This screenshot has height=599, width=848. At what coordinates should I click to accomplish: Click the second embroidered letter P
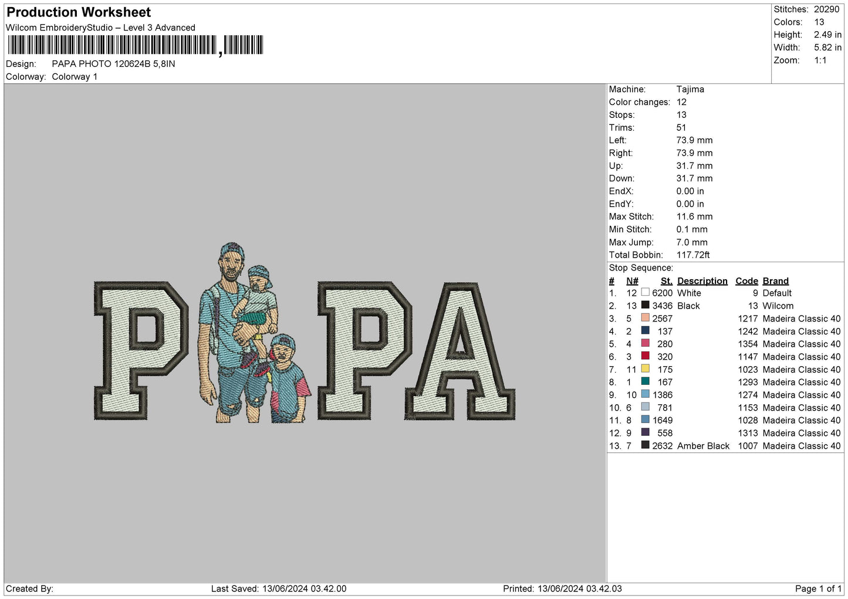364,350
